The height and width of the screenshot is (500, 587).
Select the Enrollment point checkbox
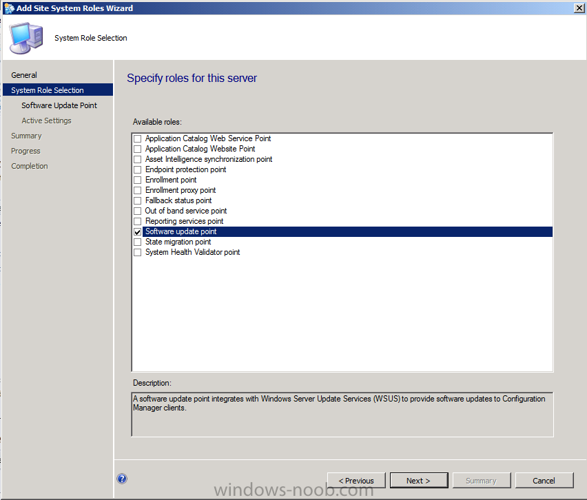tap(137, 180)
